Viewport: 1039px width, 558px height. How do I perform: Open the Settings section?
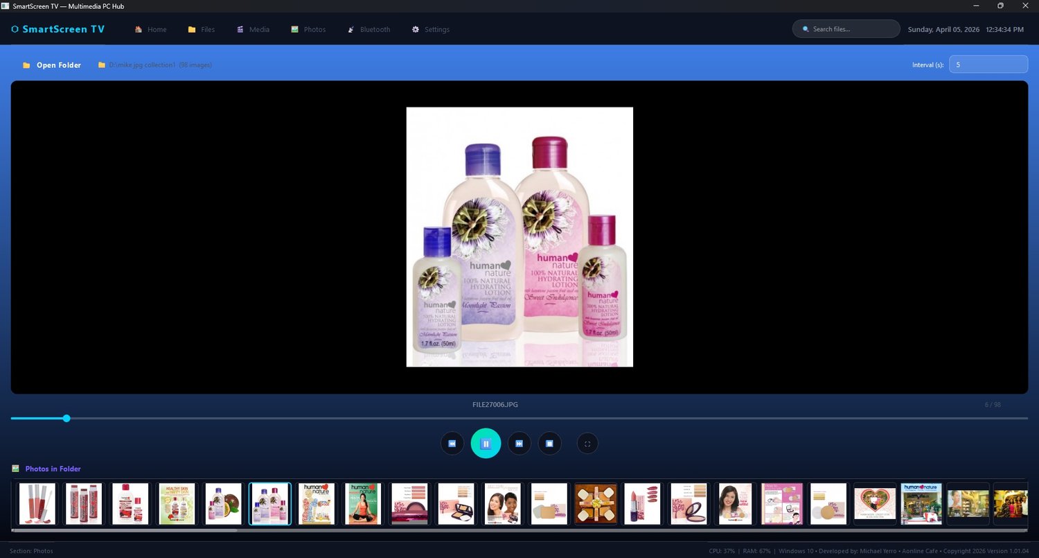tap(431, 29)
